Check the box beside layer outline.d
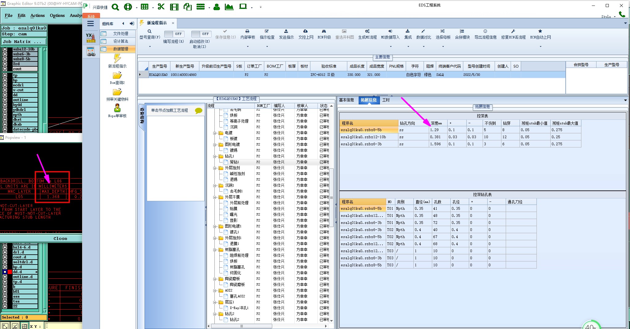630x329 pixels. pos(5,277)
